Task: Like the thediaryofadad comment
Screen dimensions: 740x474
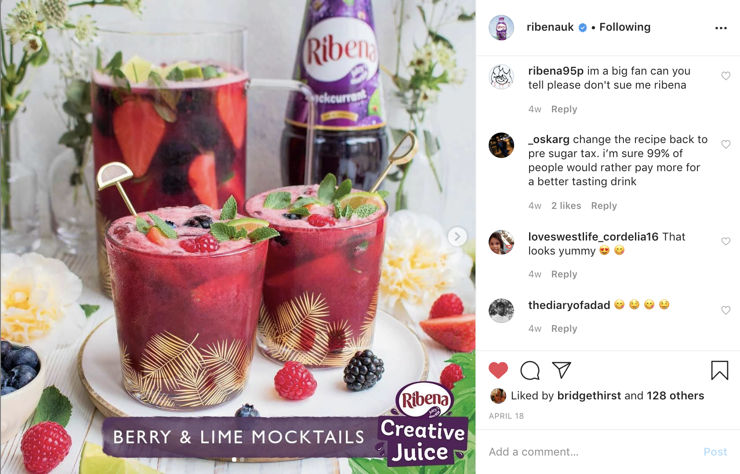Action: click(x=726, y=310)
